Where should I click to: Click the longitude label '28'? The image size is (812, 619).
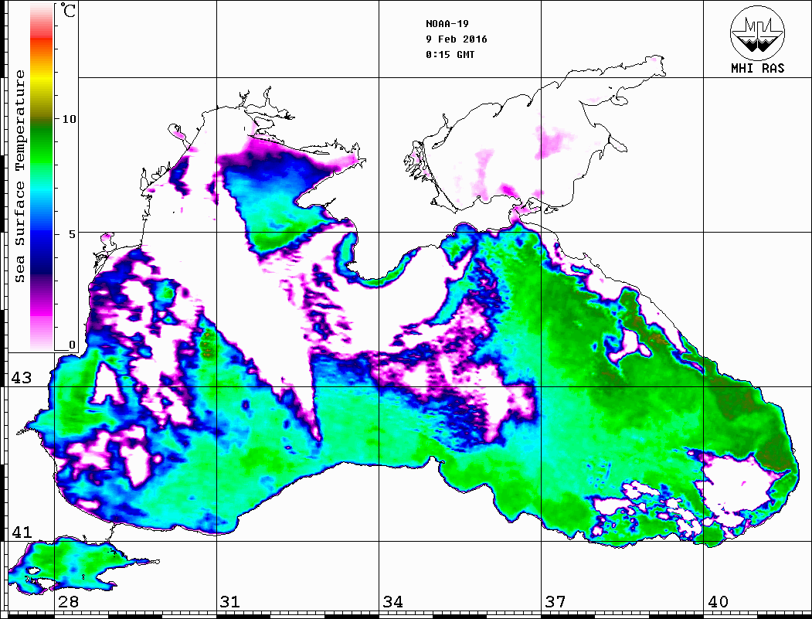pos(68,602)
